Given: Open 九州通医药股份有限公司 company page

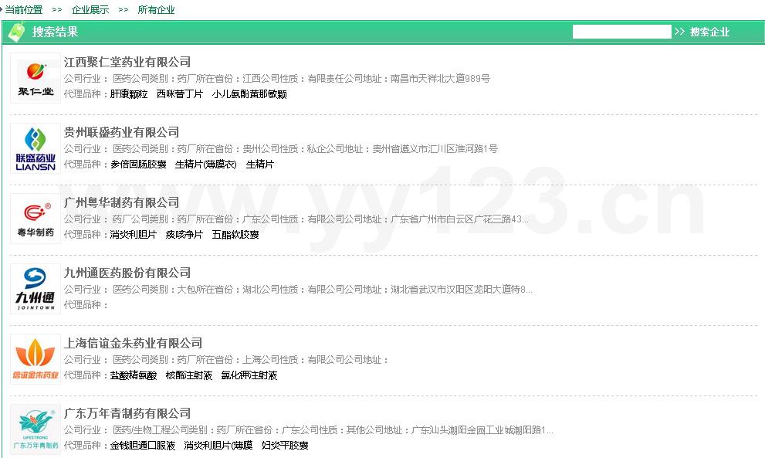Looking at the screenshot, I should (127, 273).
